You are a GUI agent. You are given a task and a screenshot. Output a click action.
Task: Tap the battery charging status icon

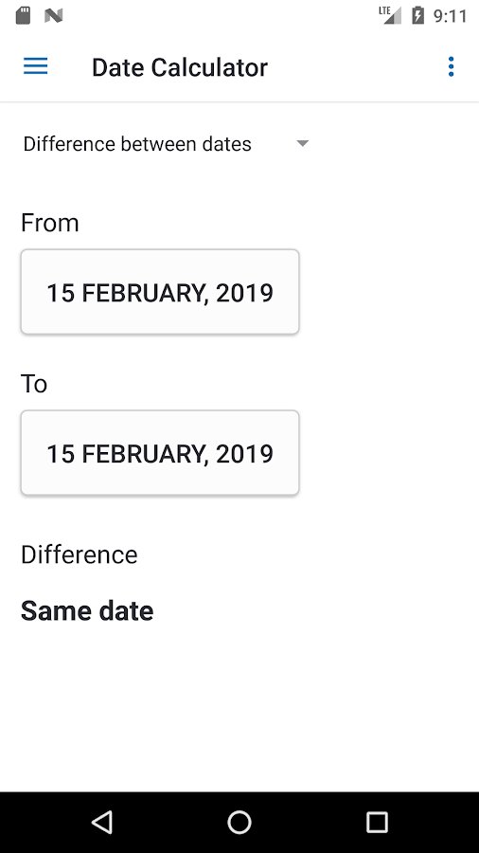(417, 15)
